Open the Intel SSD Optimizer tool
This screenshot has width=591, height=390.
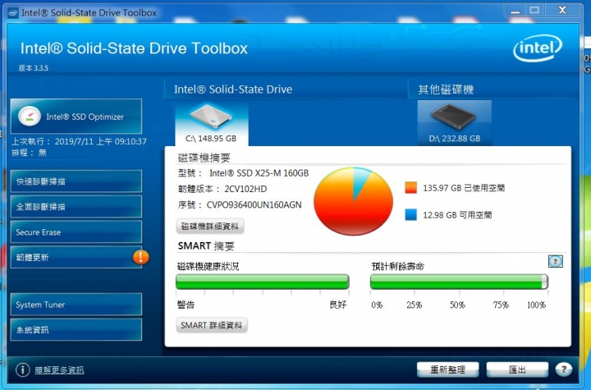tap(76, 117)
